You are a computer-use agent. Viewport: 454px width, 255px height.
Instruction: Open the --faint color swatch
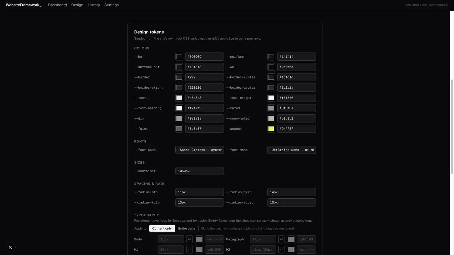tap(179, 129)
